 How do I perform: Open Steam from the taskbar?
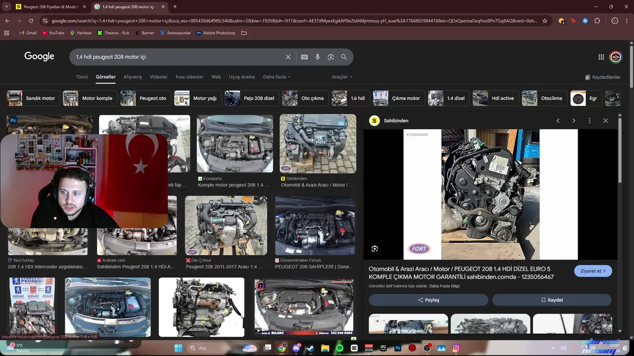(311, 348)
